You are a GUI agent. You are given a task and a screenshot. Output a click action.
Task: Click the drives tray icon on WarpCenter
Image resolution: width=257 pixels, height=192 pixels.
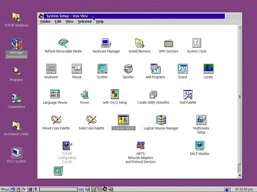pos(87,189)
